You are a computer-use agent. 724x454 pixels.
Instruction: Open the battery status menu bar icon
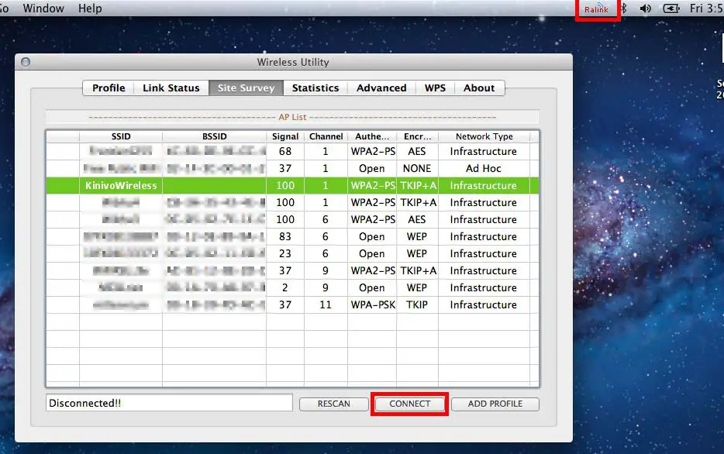[671, 9]
